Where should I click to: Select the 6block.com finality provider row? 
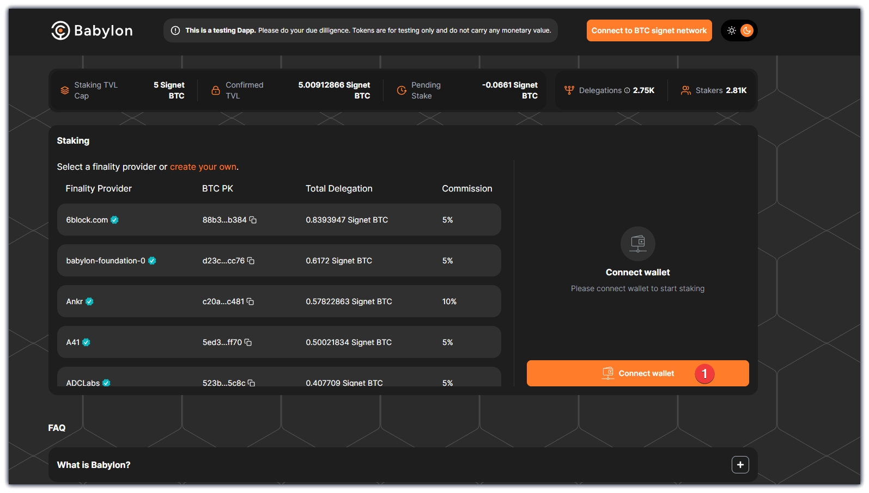point(278,220)
